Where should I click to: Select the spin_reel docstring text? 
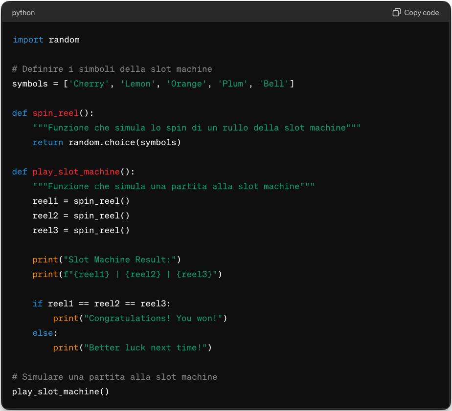tap(196, 128)
